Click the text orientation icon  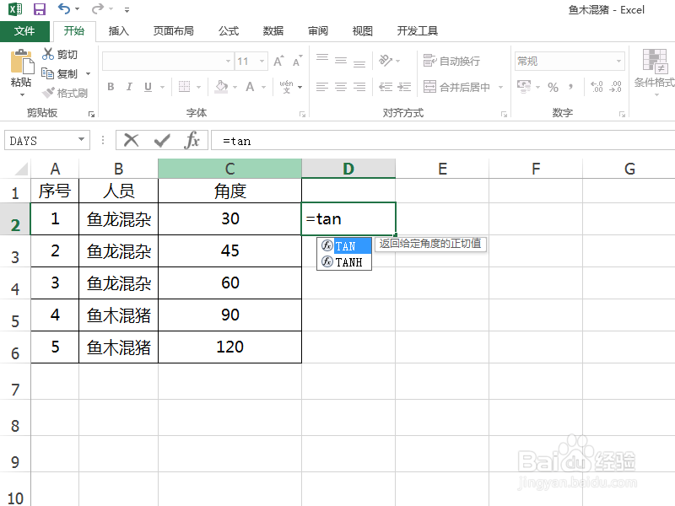386,60
